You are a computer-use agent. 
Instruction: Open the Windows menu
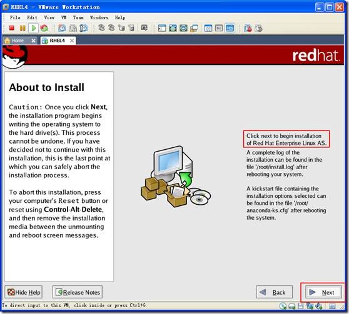tap(99, 17)
